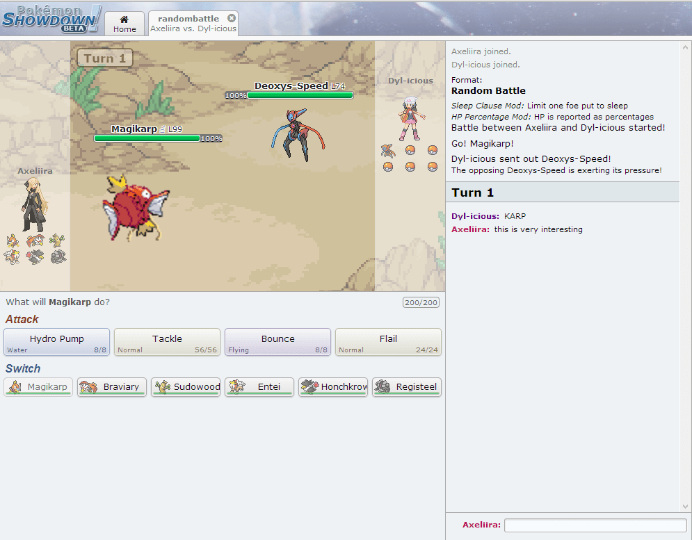Viewport: 692px width, 540px height.
Task: Click Axeliira's Honchkrow team icon
Action: point(35,256)
